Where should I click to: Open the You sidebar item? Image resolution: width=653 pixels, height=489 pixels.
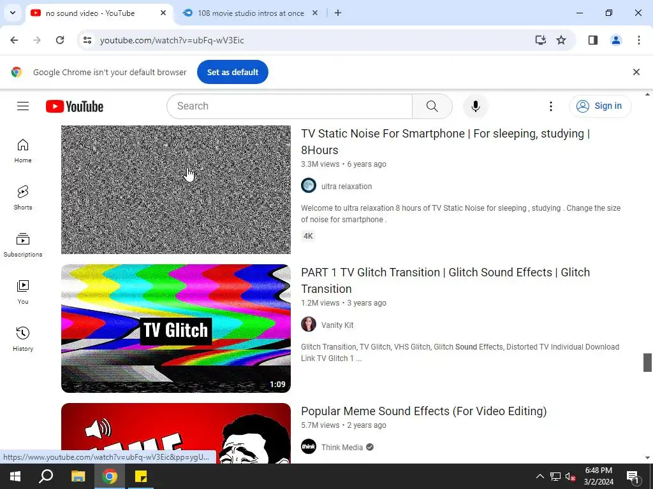pyautogui.click(x=23, y=292)
